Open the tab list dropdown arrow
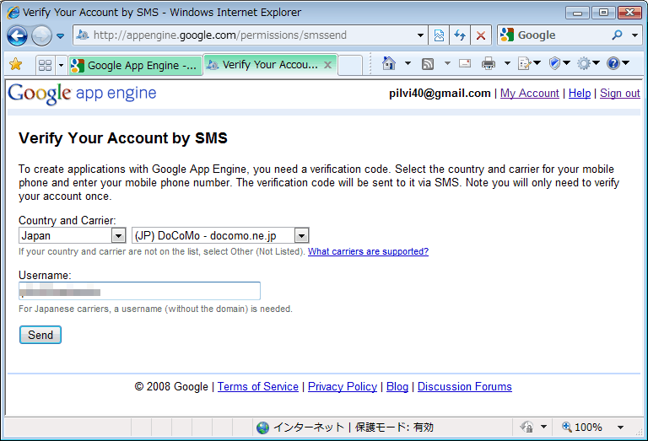The image size is (648, 441). click(61, 65)
